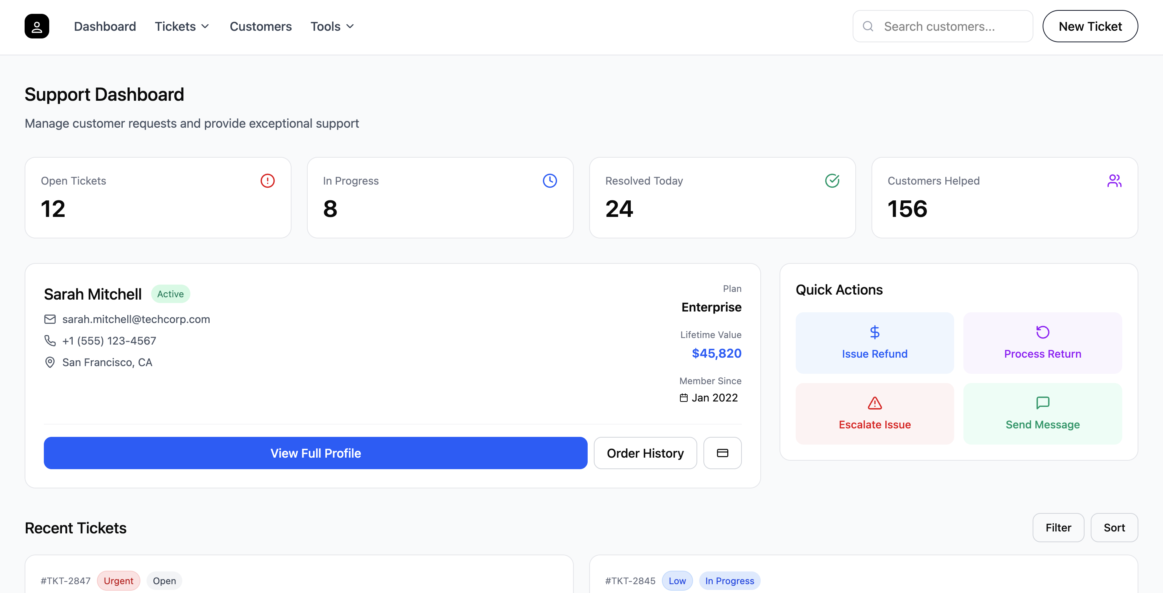The height and width of the screenshot is (593, 1163).
Task: Click the credit card icon beside Order History
Action: tap(722, 453)
